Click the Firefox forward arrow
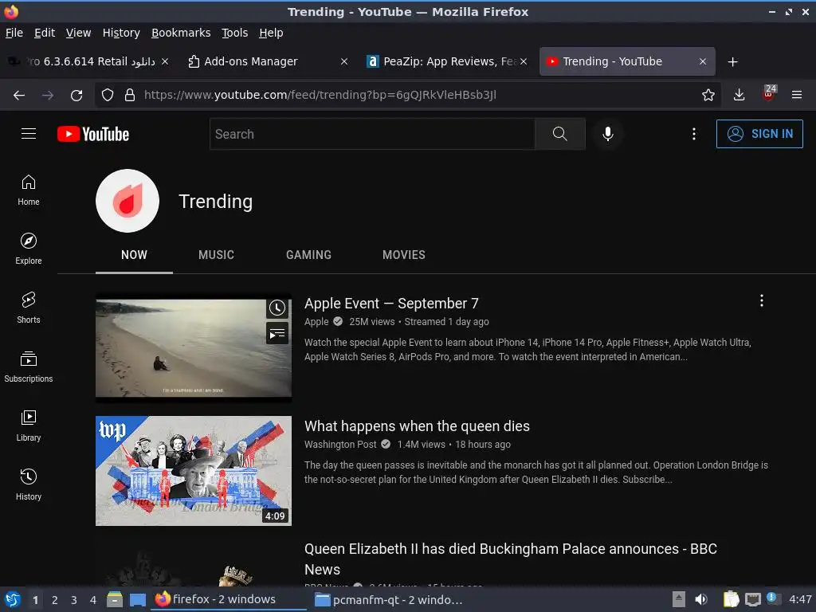The height and width of the screenshot is (612, 816). (x=48, y=95)
